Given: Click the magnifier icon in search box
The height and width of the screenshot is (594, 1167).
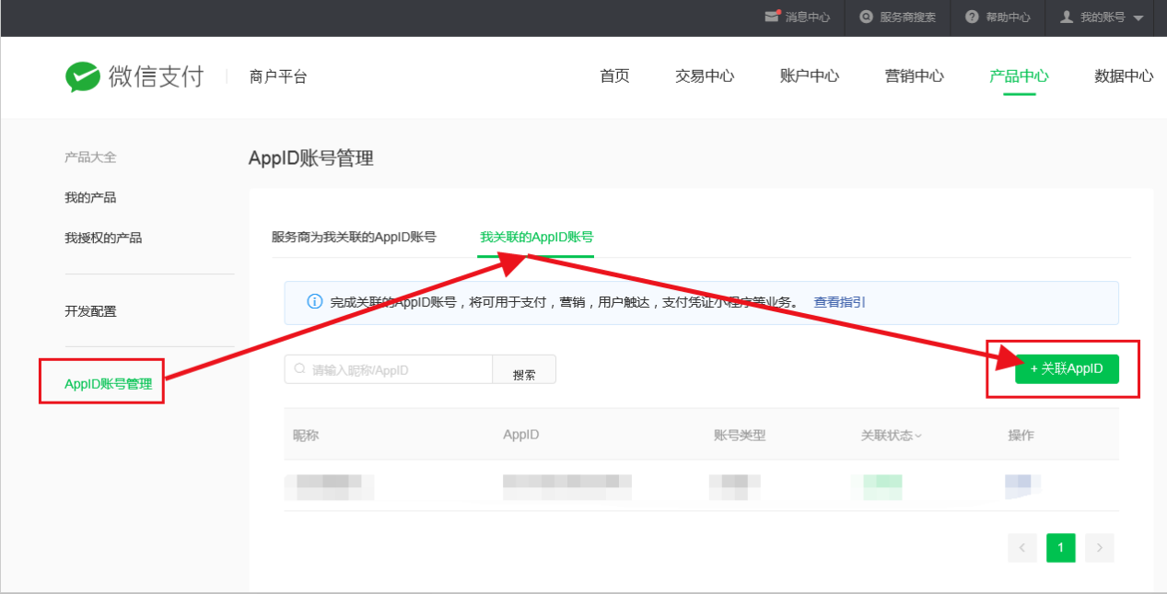Looking at the screenshot, I should click(300, 369).
